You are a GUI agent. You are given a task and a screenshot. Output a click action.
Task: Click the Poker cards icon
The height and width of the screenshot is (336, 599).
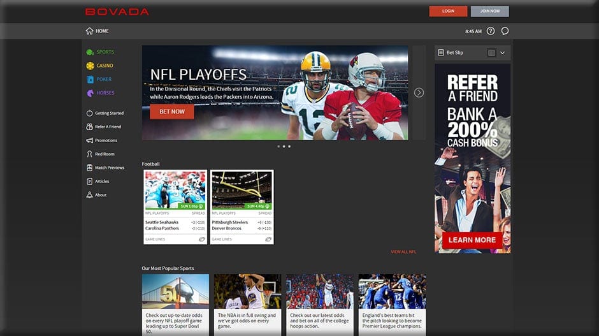point(90,79)
